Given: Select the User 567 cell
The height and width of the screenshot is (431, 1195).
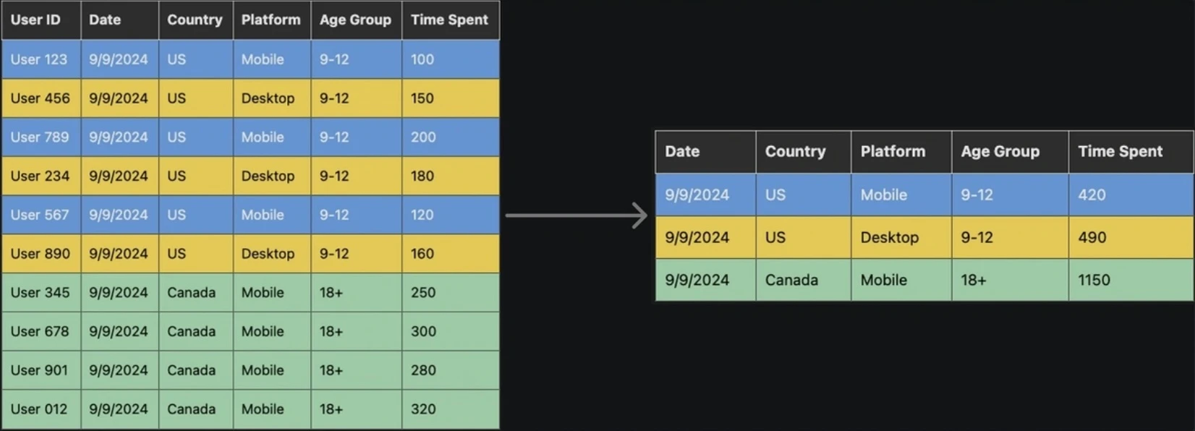Looking at the screenshot, I should click(x=40, y=215).
